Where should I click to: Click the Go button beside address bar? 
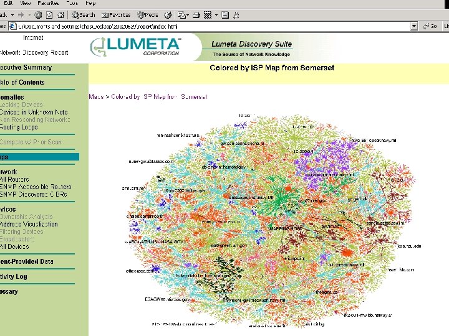coord(430,27)
